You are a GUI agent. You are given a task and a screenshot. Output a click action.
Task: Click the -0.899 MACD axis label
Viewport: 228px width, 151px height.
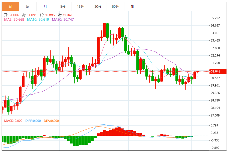tap(214, 148)
